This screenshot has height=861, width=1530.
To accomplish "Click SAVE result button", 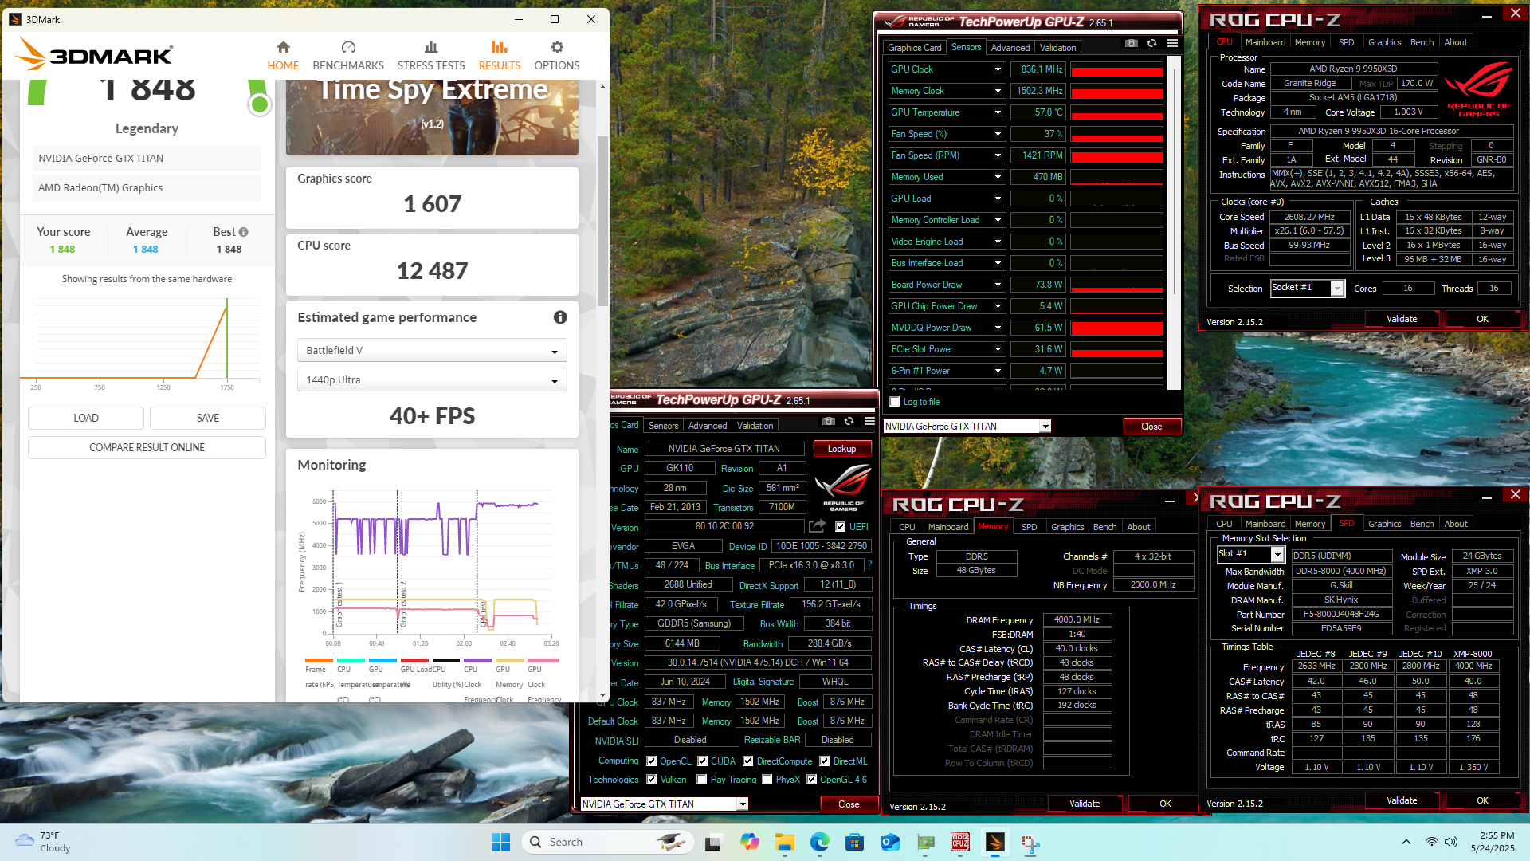I will [208, 418].
